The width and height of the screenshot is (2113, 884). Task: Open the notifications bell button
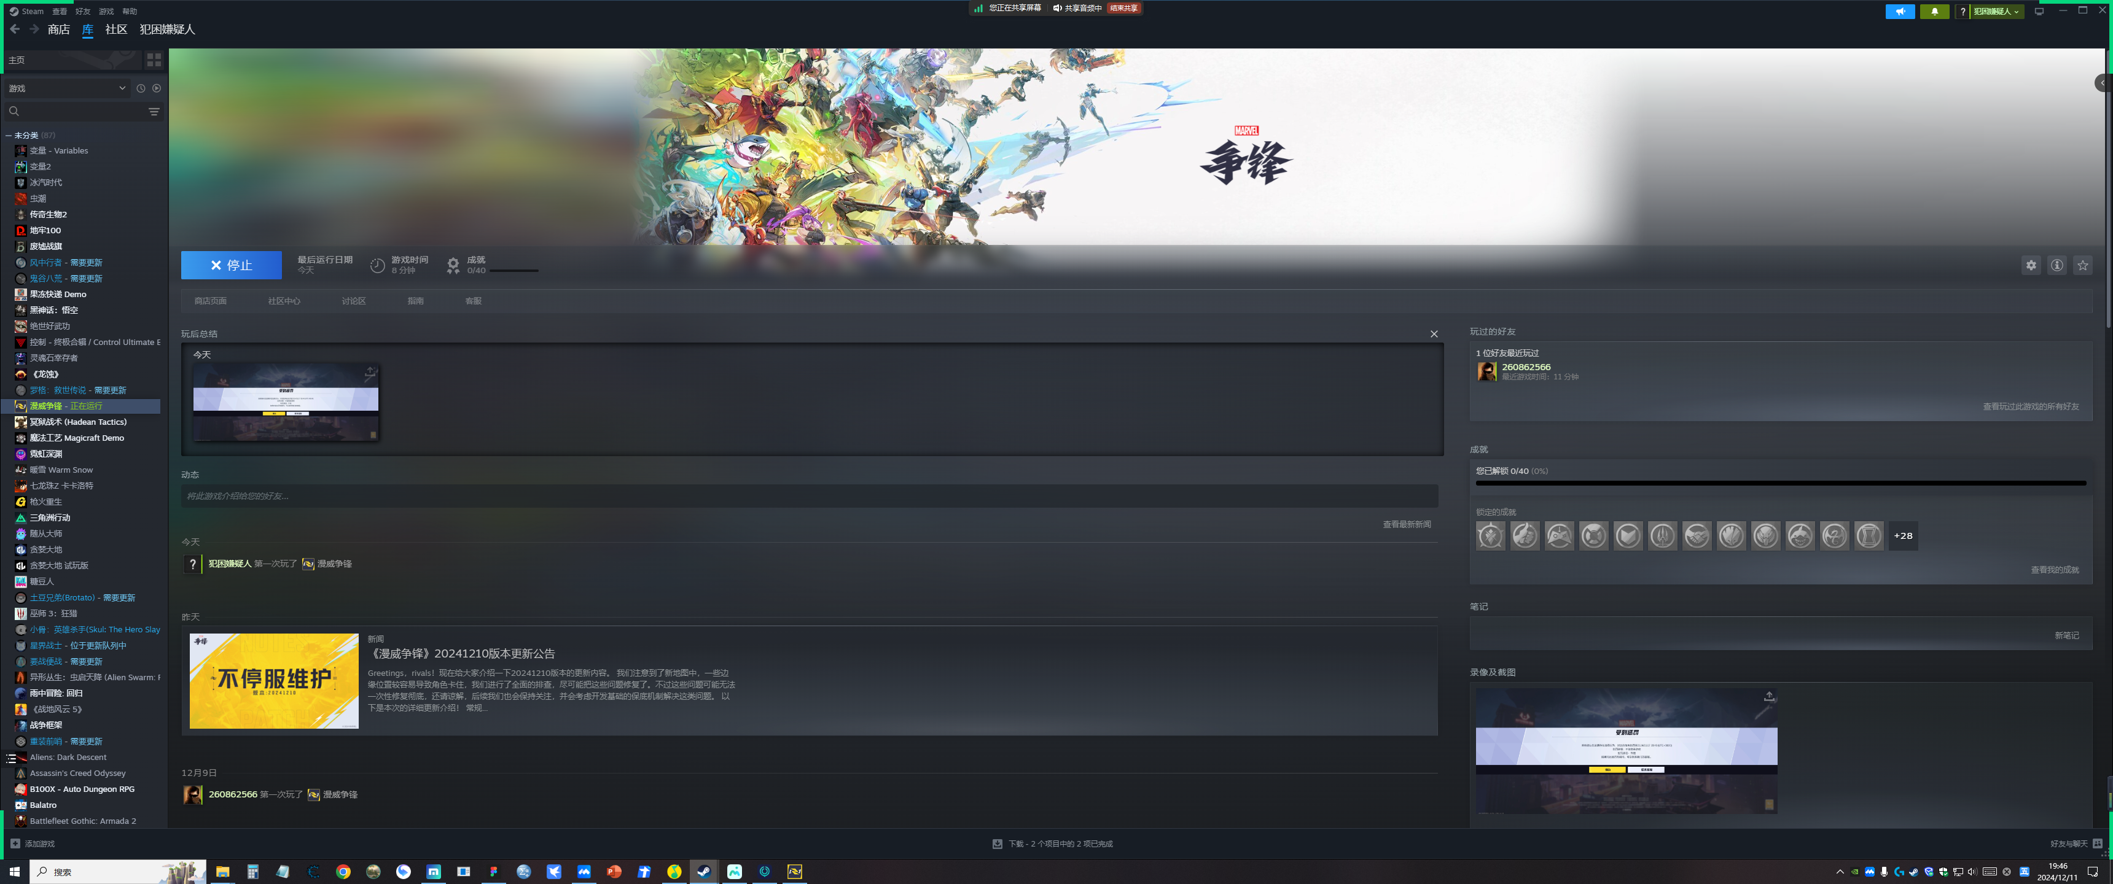click(x=1934, y=12)
